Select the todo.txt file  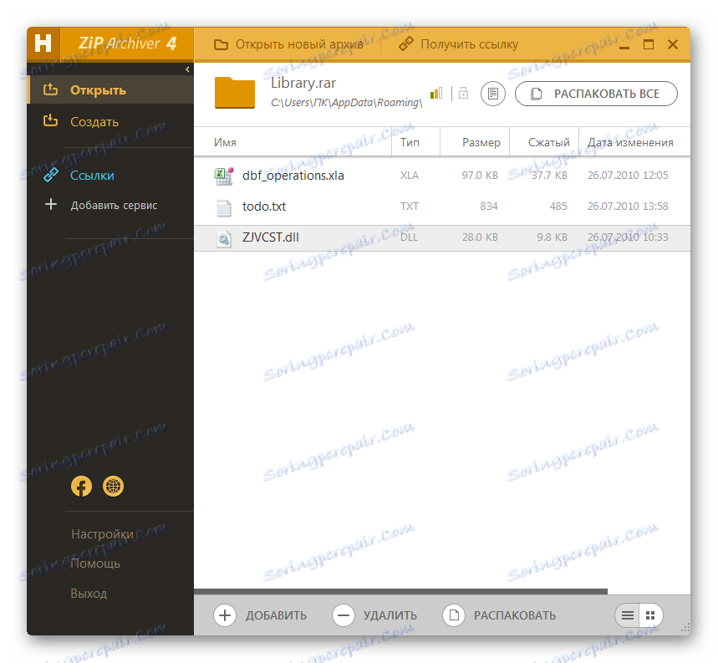(442, 207)
